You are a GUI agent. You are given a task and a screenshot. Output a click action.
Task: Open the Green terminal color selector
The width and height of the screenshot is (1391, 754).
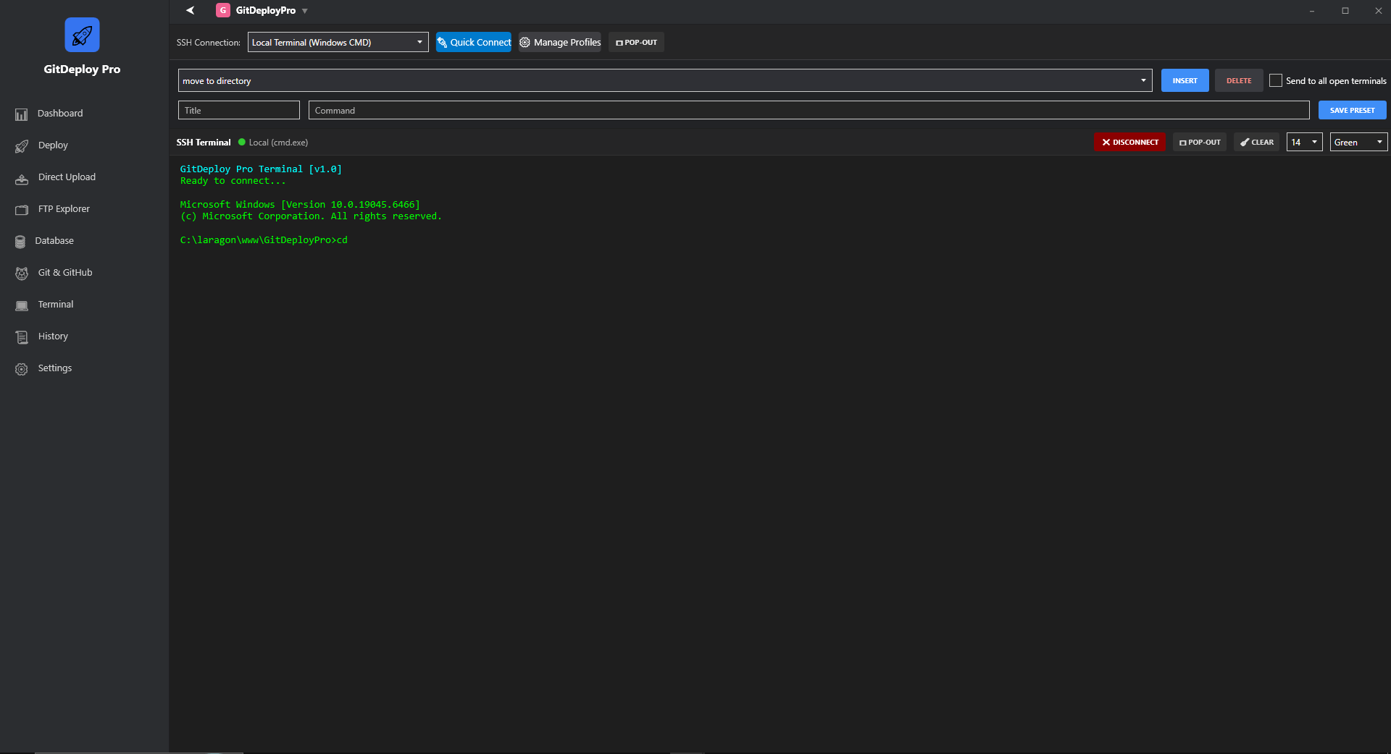coord(1357,142)
